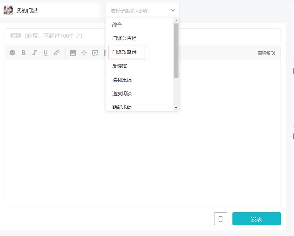Open the drafts box 草稿箱(3)
This screenshot has height=236, width=294.
pos(266,53)
